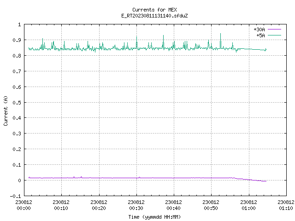The height and width of the screenshot is (221, 295).
Task: Click the green +5A legend line sample
Action: pyautogui.click(x=274, y=35)
